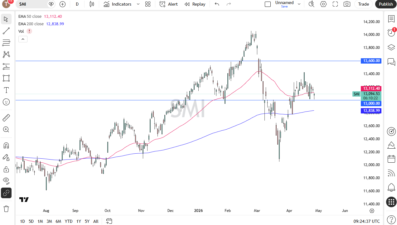Expand the manage layouts dropdown arrow
Viewport: 397px width, 225px height.
click(x=299, y=4)
